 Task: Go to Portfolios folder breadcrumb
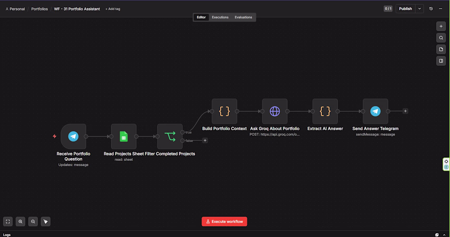[x=40, y=9]
